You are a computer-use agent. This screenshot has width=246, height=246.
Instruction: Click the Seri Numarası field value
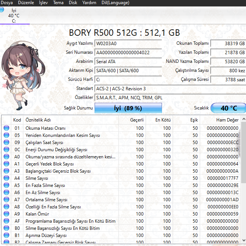click(x=128, y=52)
